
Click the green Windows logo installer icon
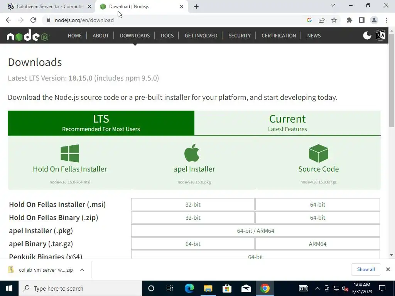(x=70, y=153)
